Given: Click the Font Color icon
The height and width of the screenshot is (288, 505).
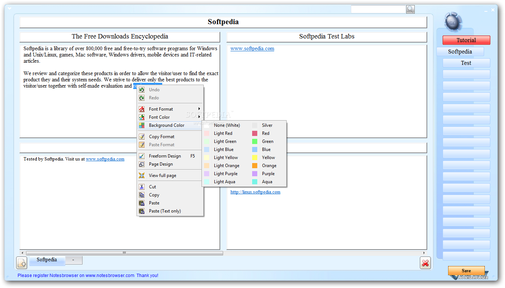Looking at the screenshot, I should click(x=142, y=117).
